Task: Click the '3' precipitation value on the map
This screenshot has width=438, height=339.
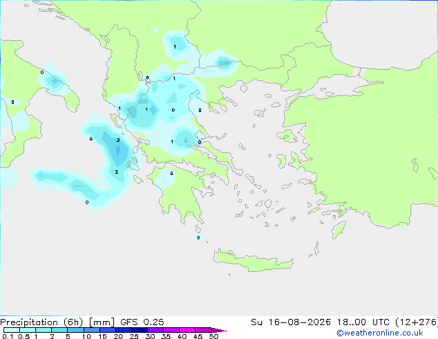Action: click(x=118, y=140)
